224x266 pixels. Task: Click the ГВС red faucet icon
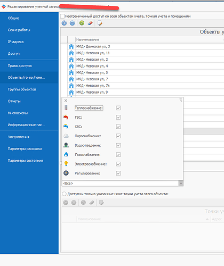[x=66, y=117]
